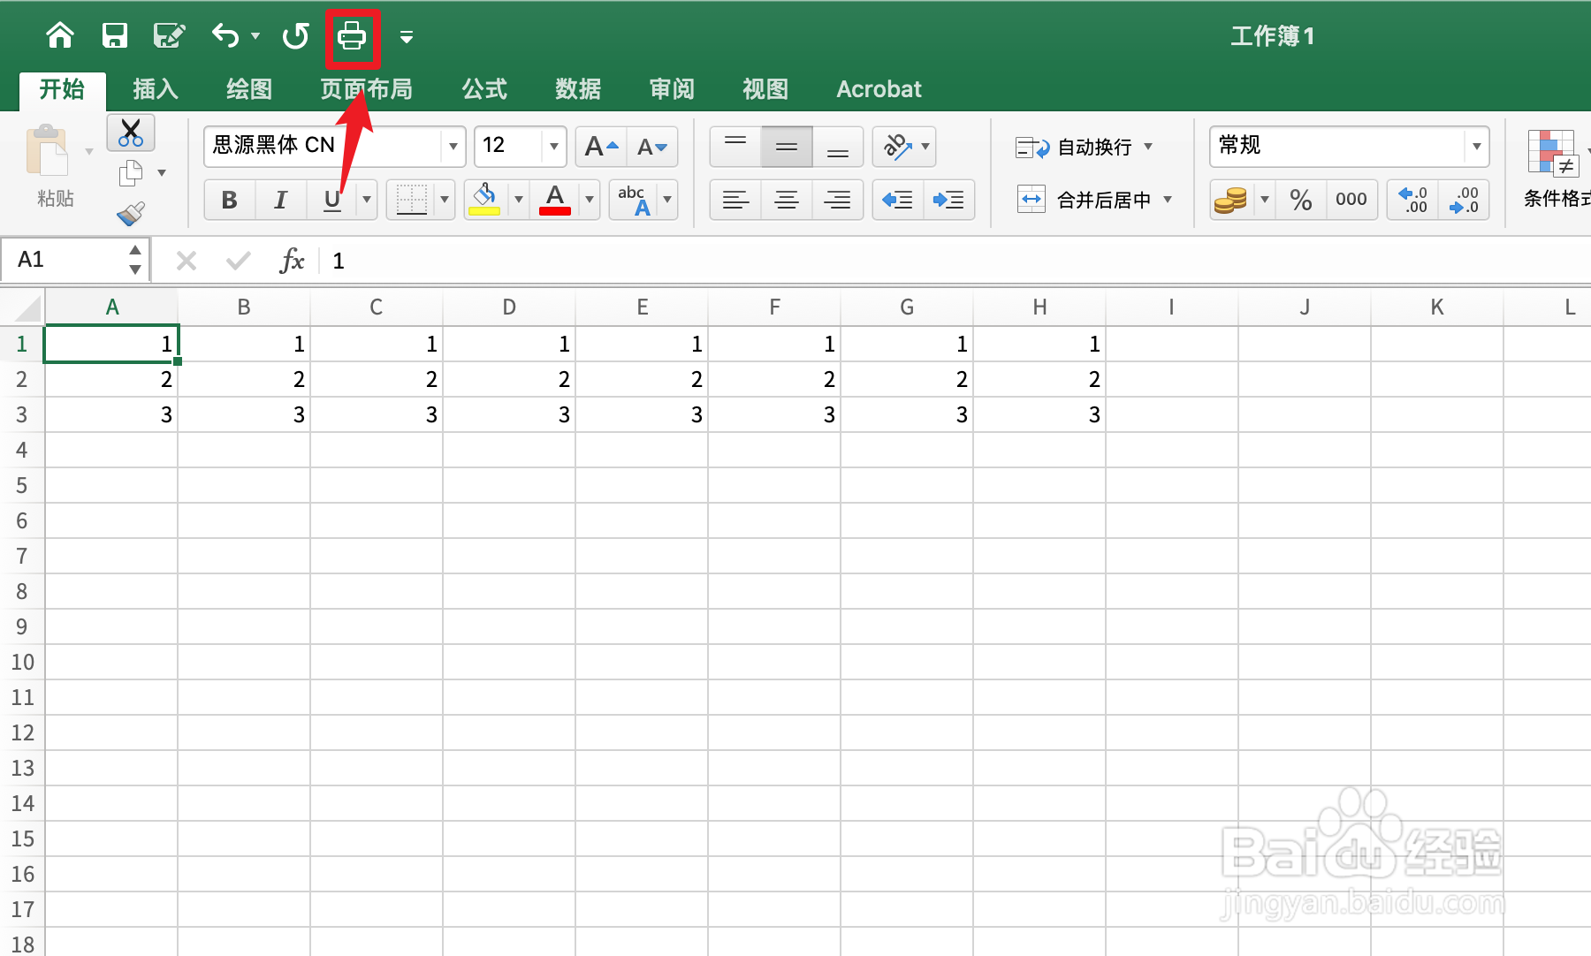Apply percent style formatting

click(x=1300, y=200)
